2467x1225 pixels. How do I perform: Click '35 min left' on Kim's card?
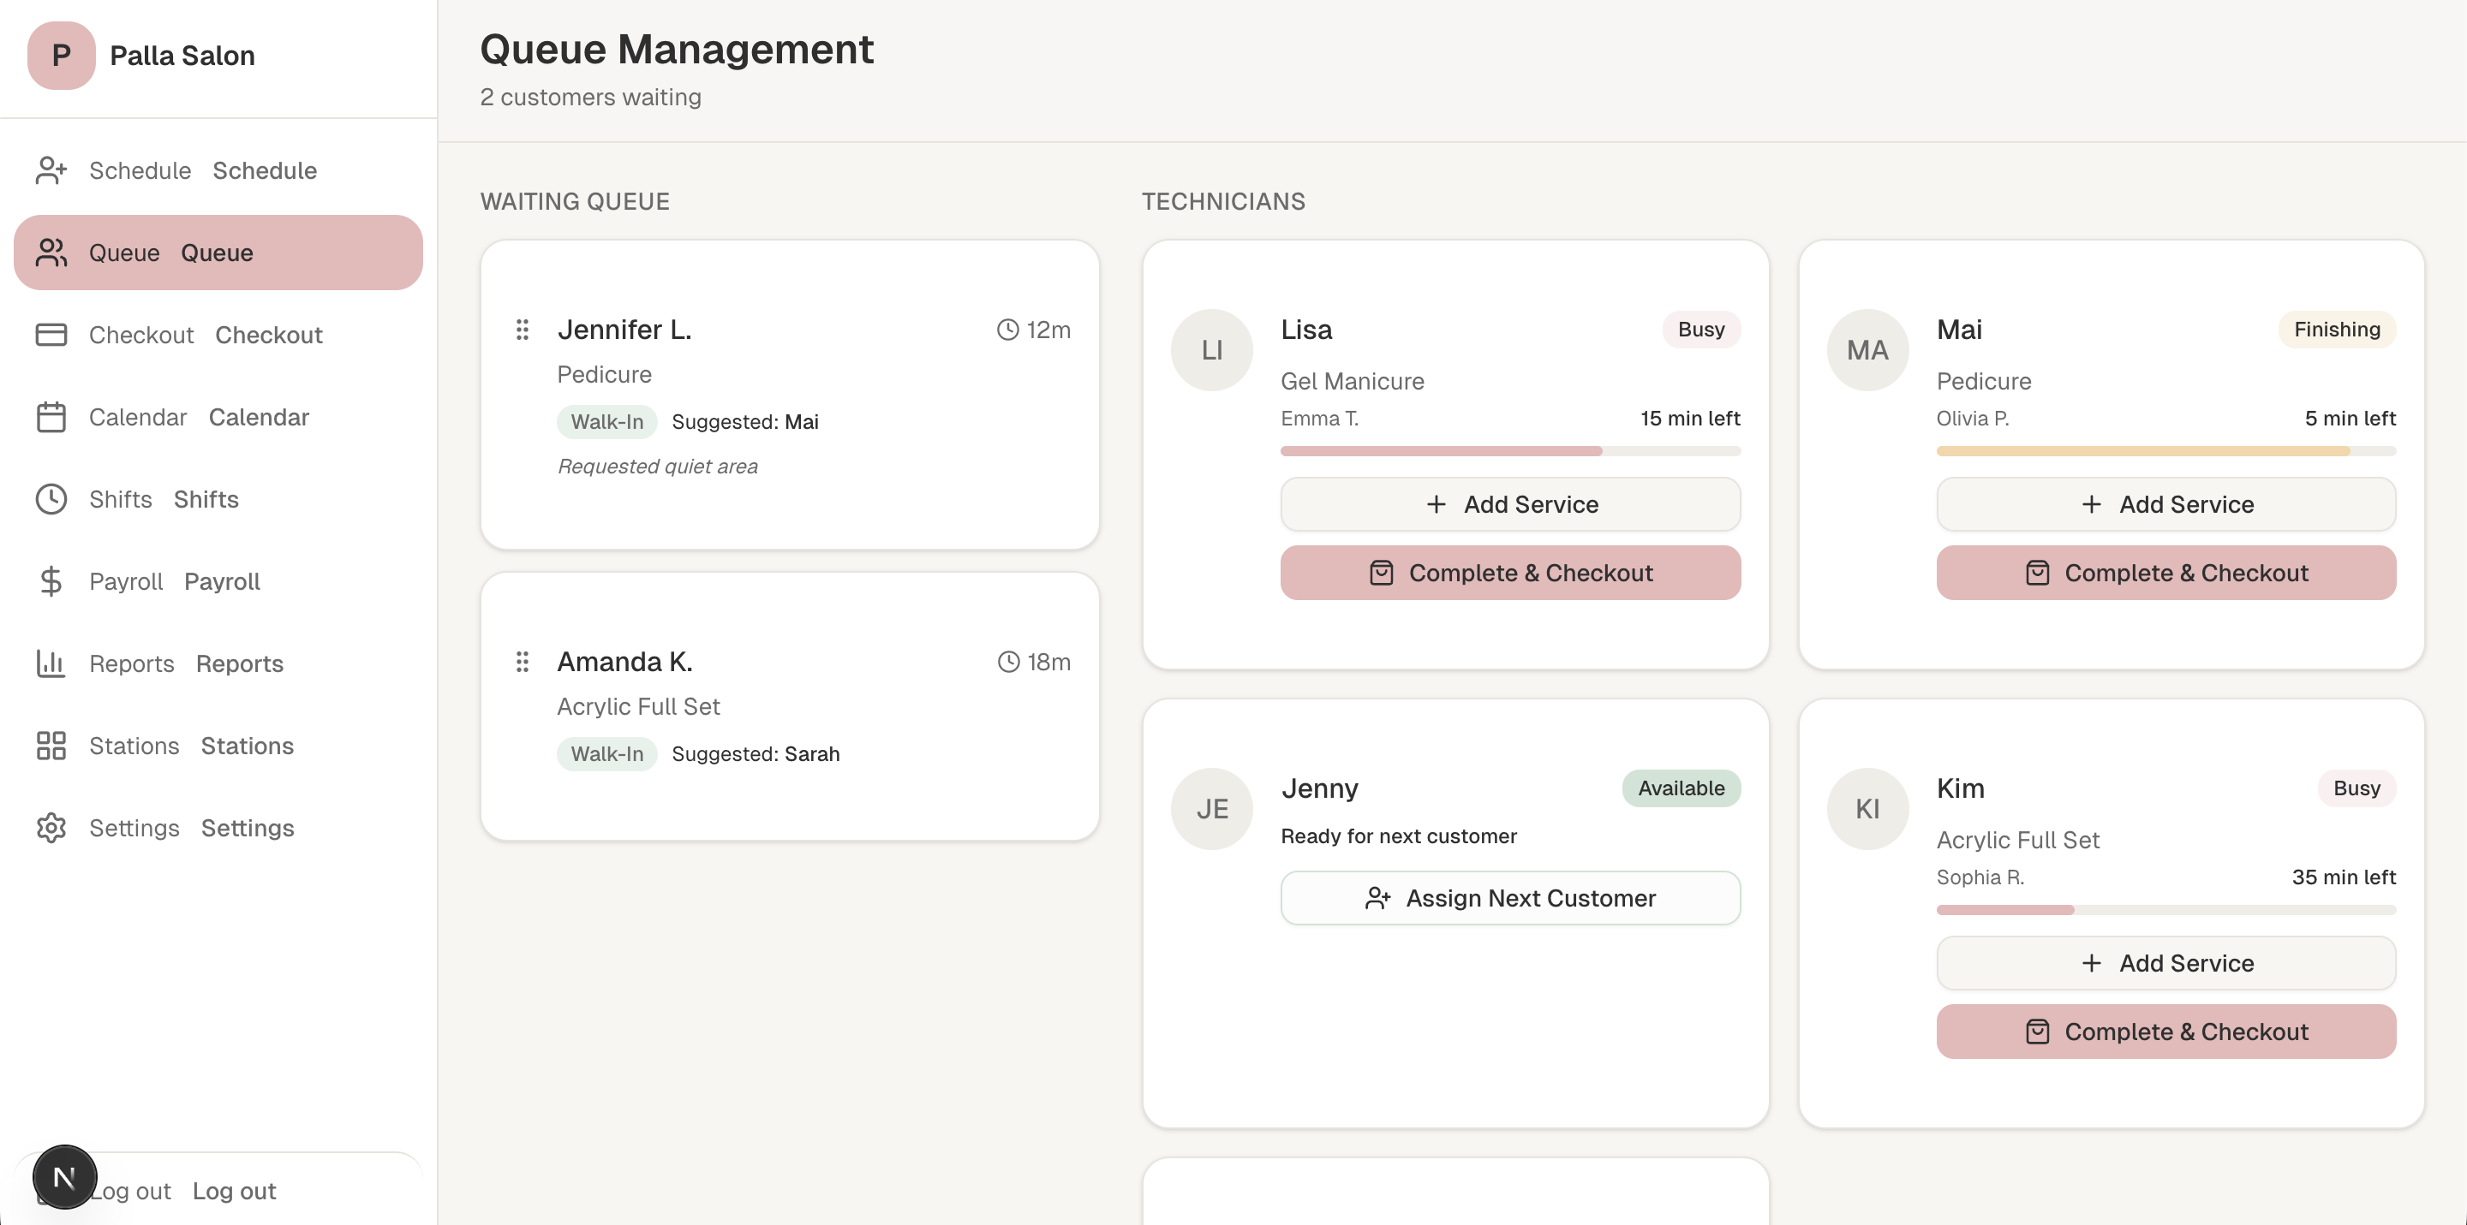(x=2344, y=877)
